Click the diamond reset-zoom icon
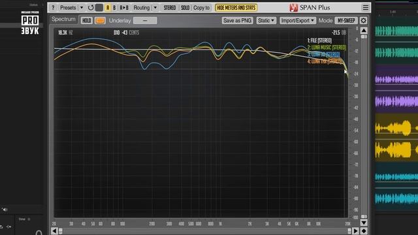 tap(364, 230)
